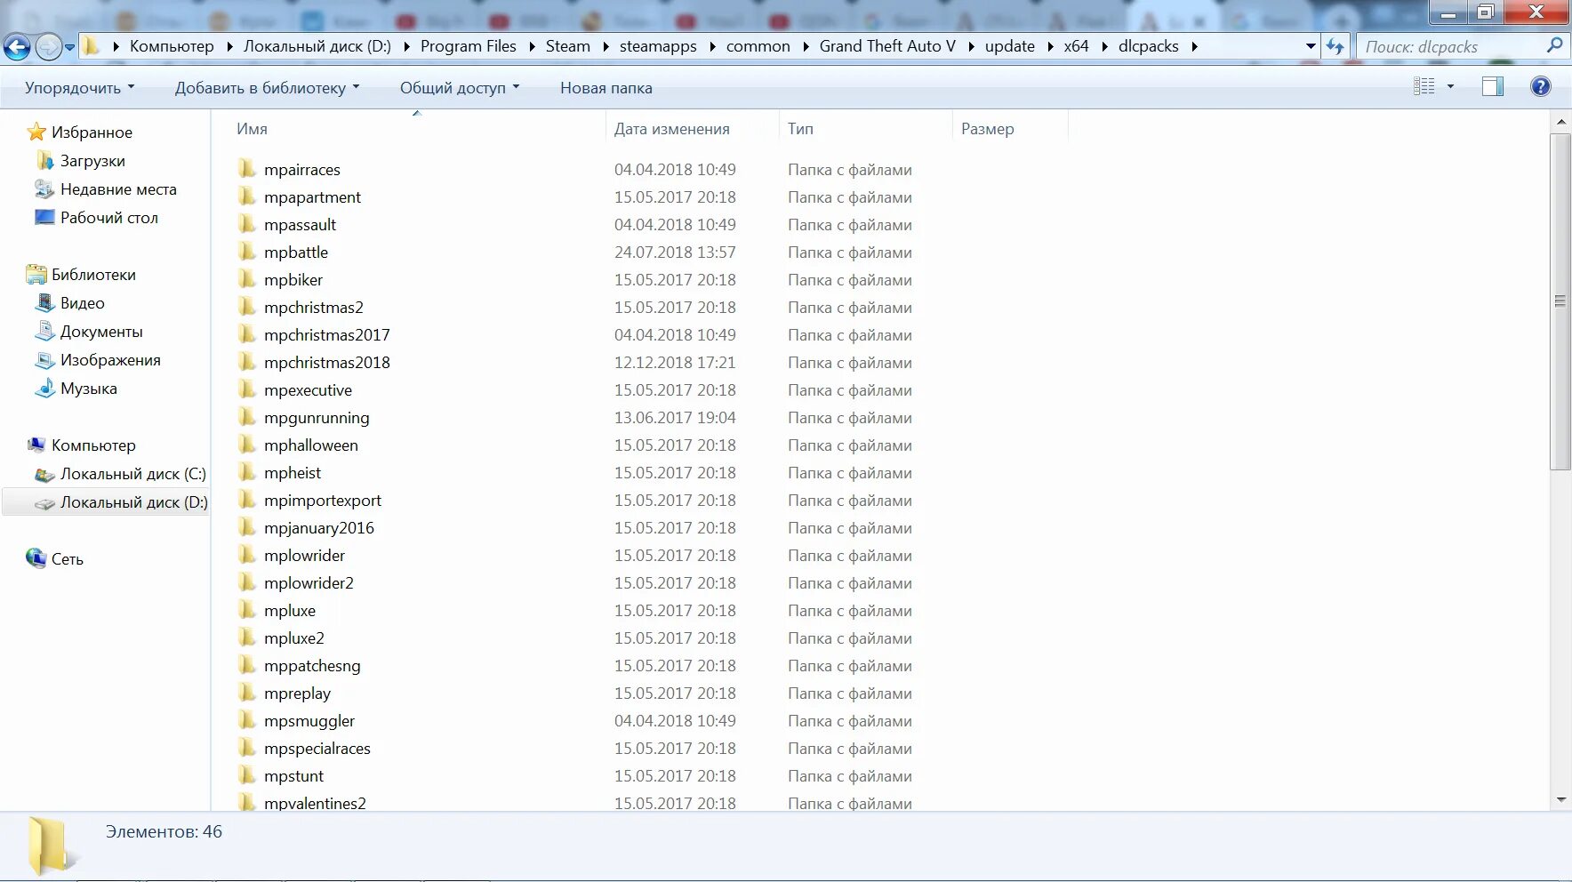
Task: Click the Сеть network icon
Action: [36, 558]
